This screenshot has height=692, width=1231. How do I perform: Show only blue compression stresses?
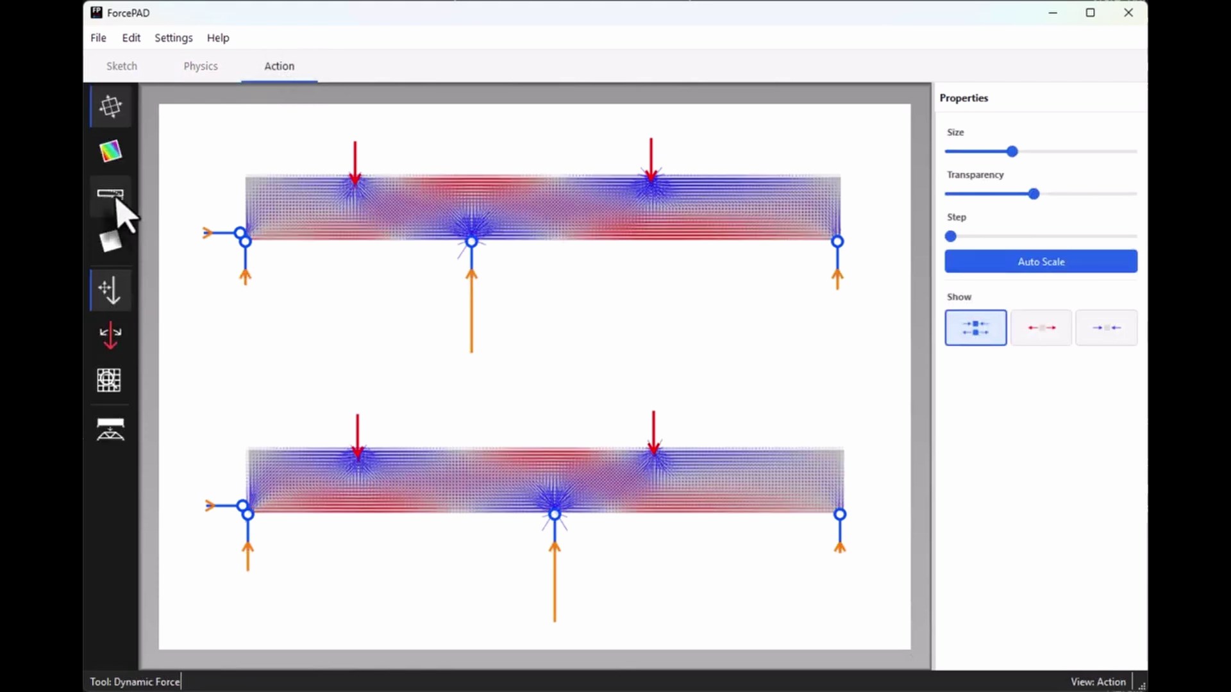(1107, 327)
